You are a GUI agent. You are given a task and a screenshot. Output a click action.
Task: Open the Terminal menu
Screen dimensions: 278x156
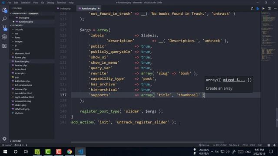pos(61,3)
